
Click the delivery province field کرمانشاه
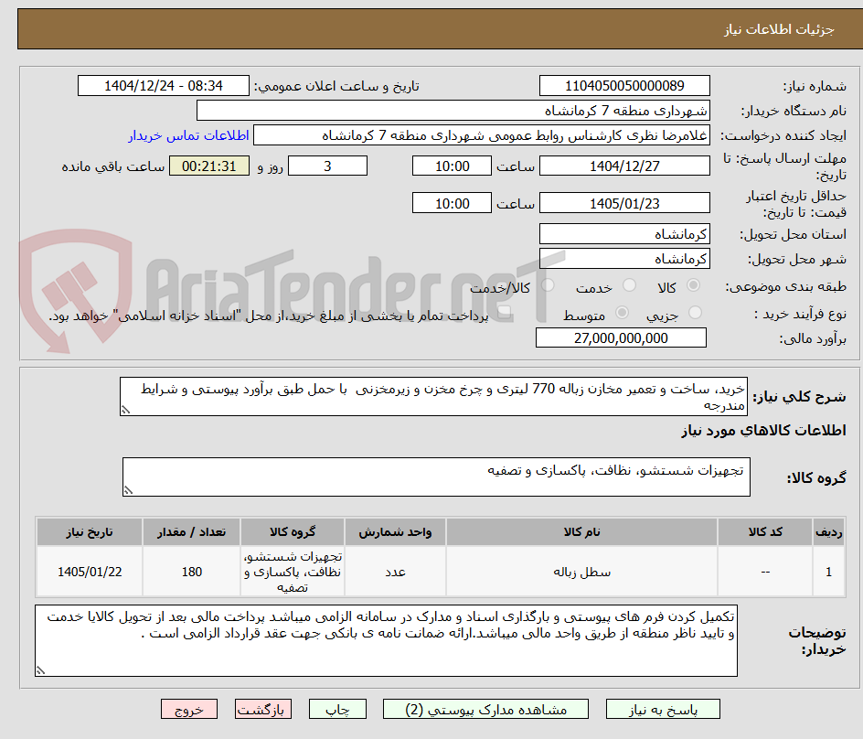[624, 234]
